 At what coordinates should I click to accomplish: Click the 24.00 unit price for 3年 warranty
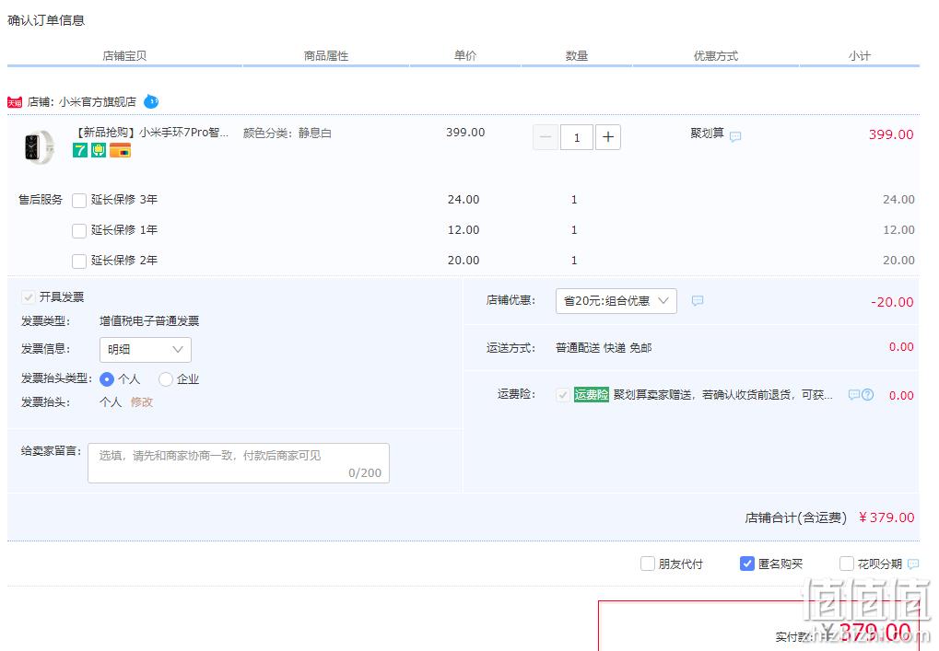464,200
